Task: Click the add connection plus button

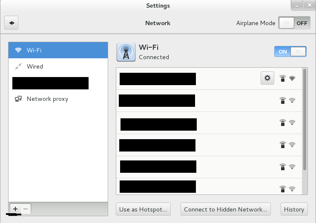Action: pos(15,209)
